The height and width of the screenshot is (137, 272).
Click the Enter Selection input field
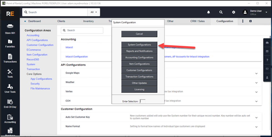[142, 101]
